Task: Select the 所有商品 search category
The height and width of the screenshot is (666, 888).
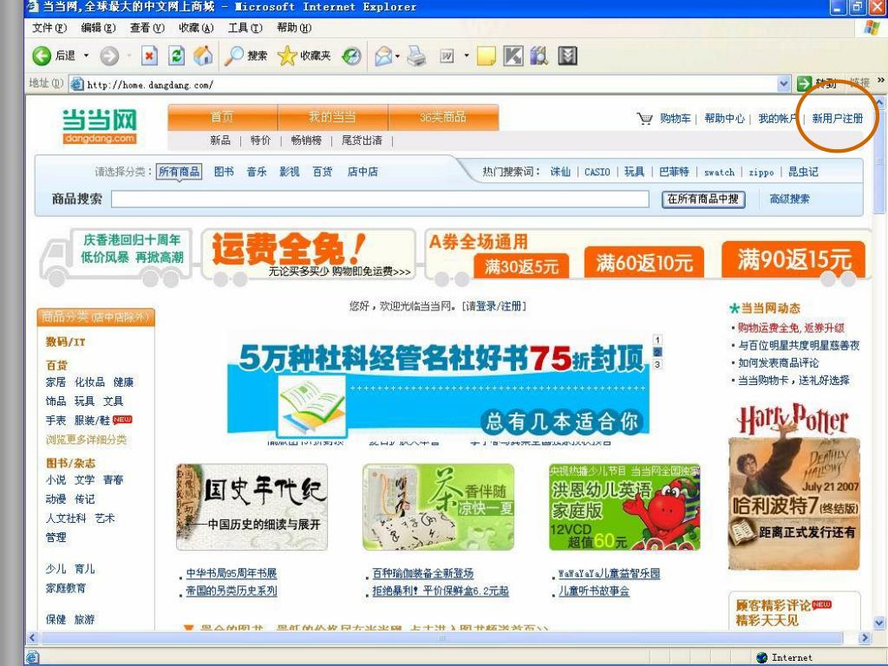Action: click(x=179, y=172)
